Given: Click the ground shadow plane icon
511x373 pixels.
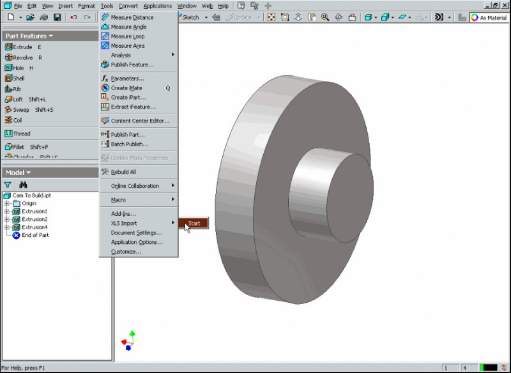Looking at the screenshot, I should click(x=402, y=17).
